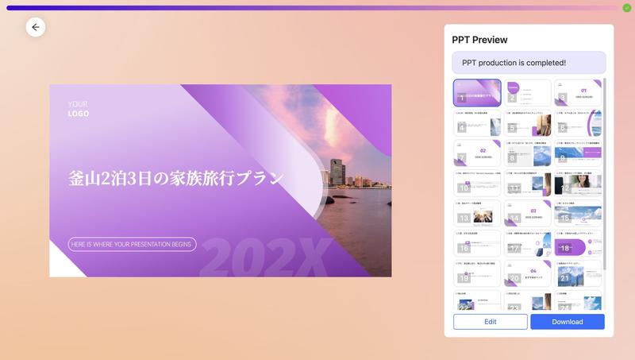
Task: Click the large slide preview title text
Action: pyautogui.click(x=175, y=179)
